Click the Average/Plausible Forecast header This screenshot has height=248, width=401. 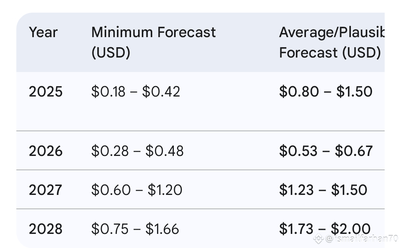tap(332, 42)
